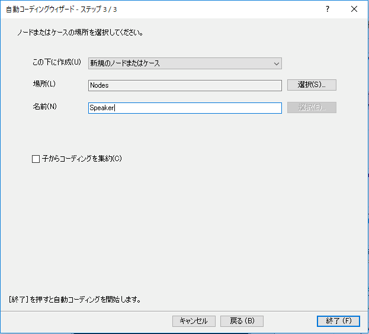Viewport: 369px width, 334px height.
Task: Click the 子からコーディングを集約(C) label text
Action: point(82,159)
